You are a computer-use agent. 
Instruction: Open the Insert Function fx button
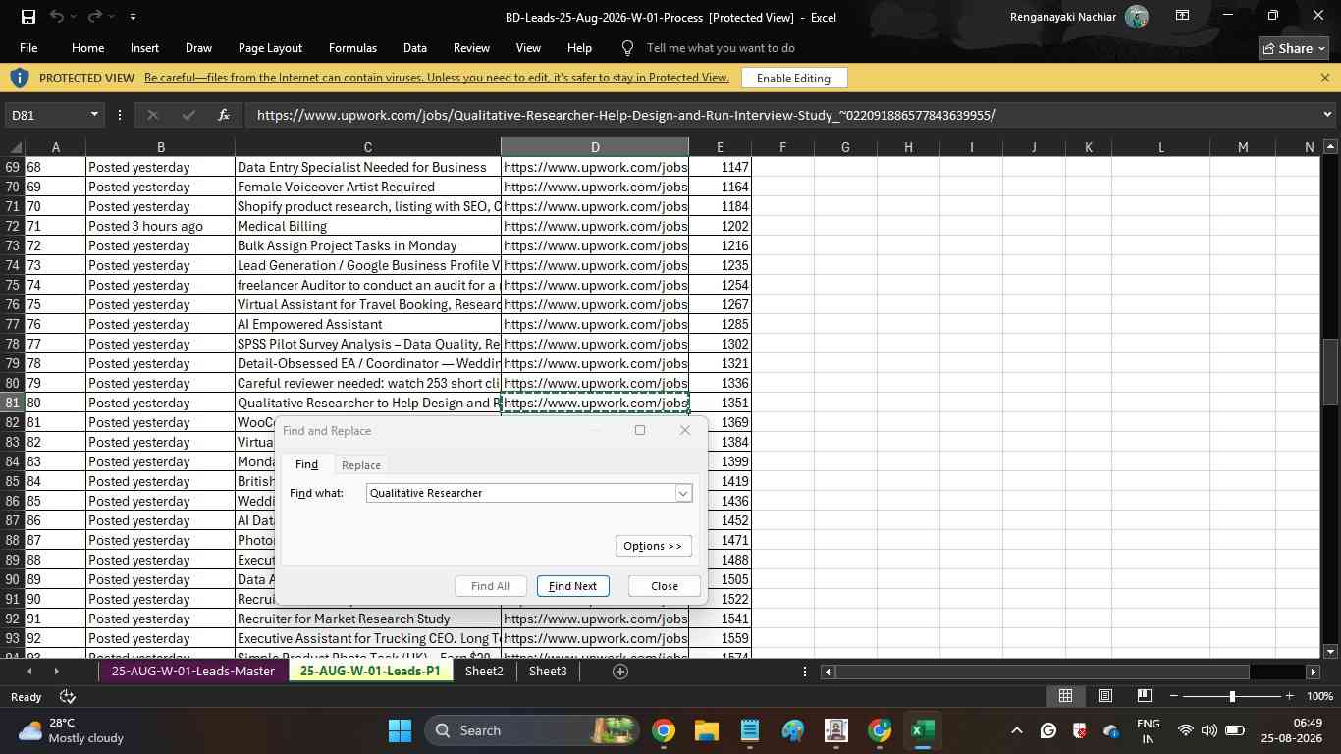click(x=224, y=115)
